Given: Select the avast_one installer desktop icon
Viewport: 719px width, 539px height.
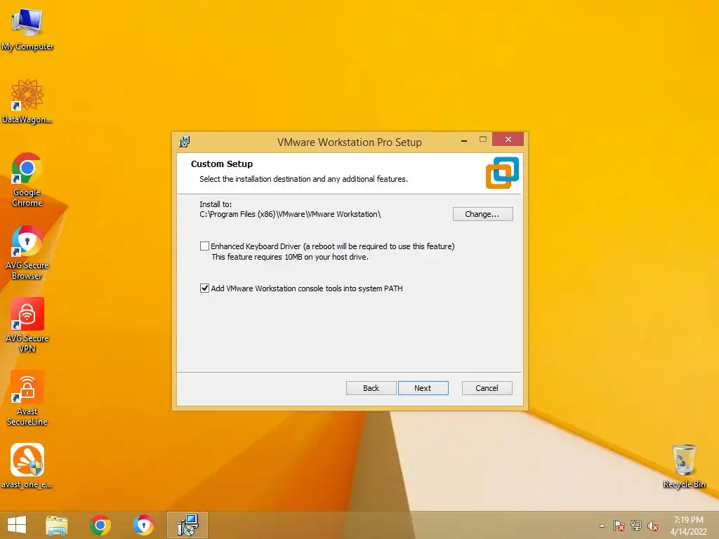Looking at the screenshot, I should 27,465.
